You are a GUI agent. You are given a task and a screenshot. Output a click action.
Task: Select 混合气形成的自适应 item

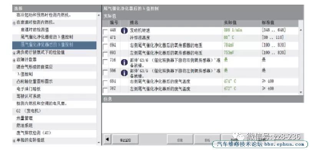(x=35, y=67)
